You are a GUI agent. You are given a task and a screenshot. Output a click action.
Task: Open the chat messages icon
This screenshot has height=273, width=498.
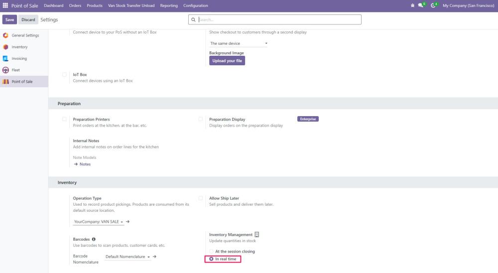pyautogui.click(x=421, y=5)
